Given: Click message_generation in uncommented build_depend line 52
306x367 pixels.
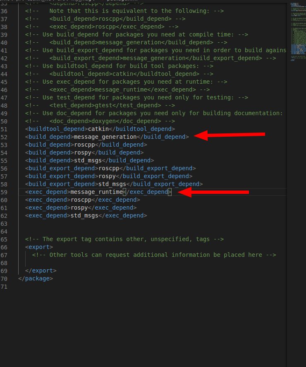Looking at the screenshot, I should [105, 137].
